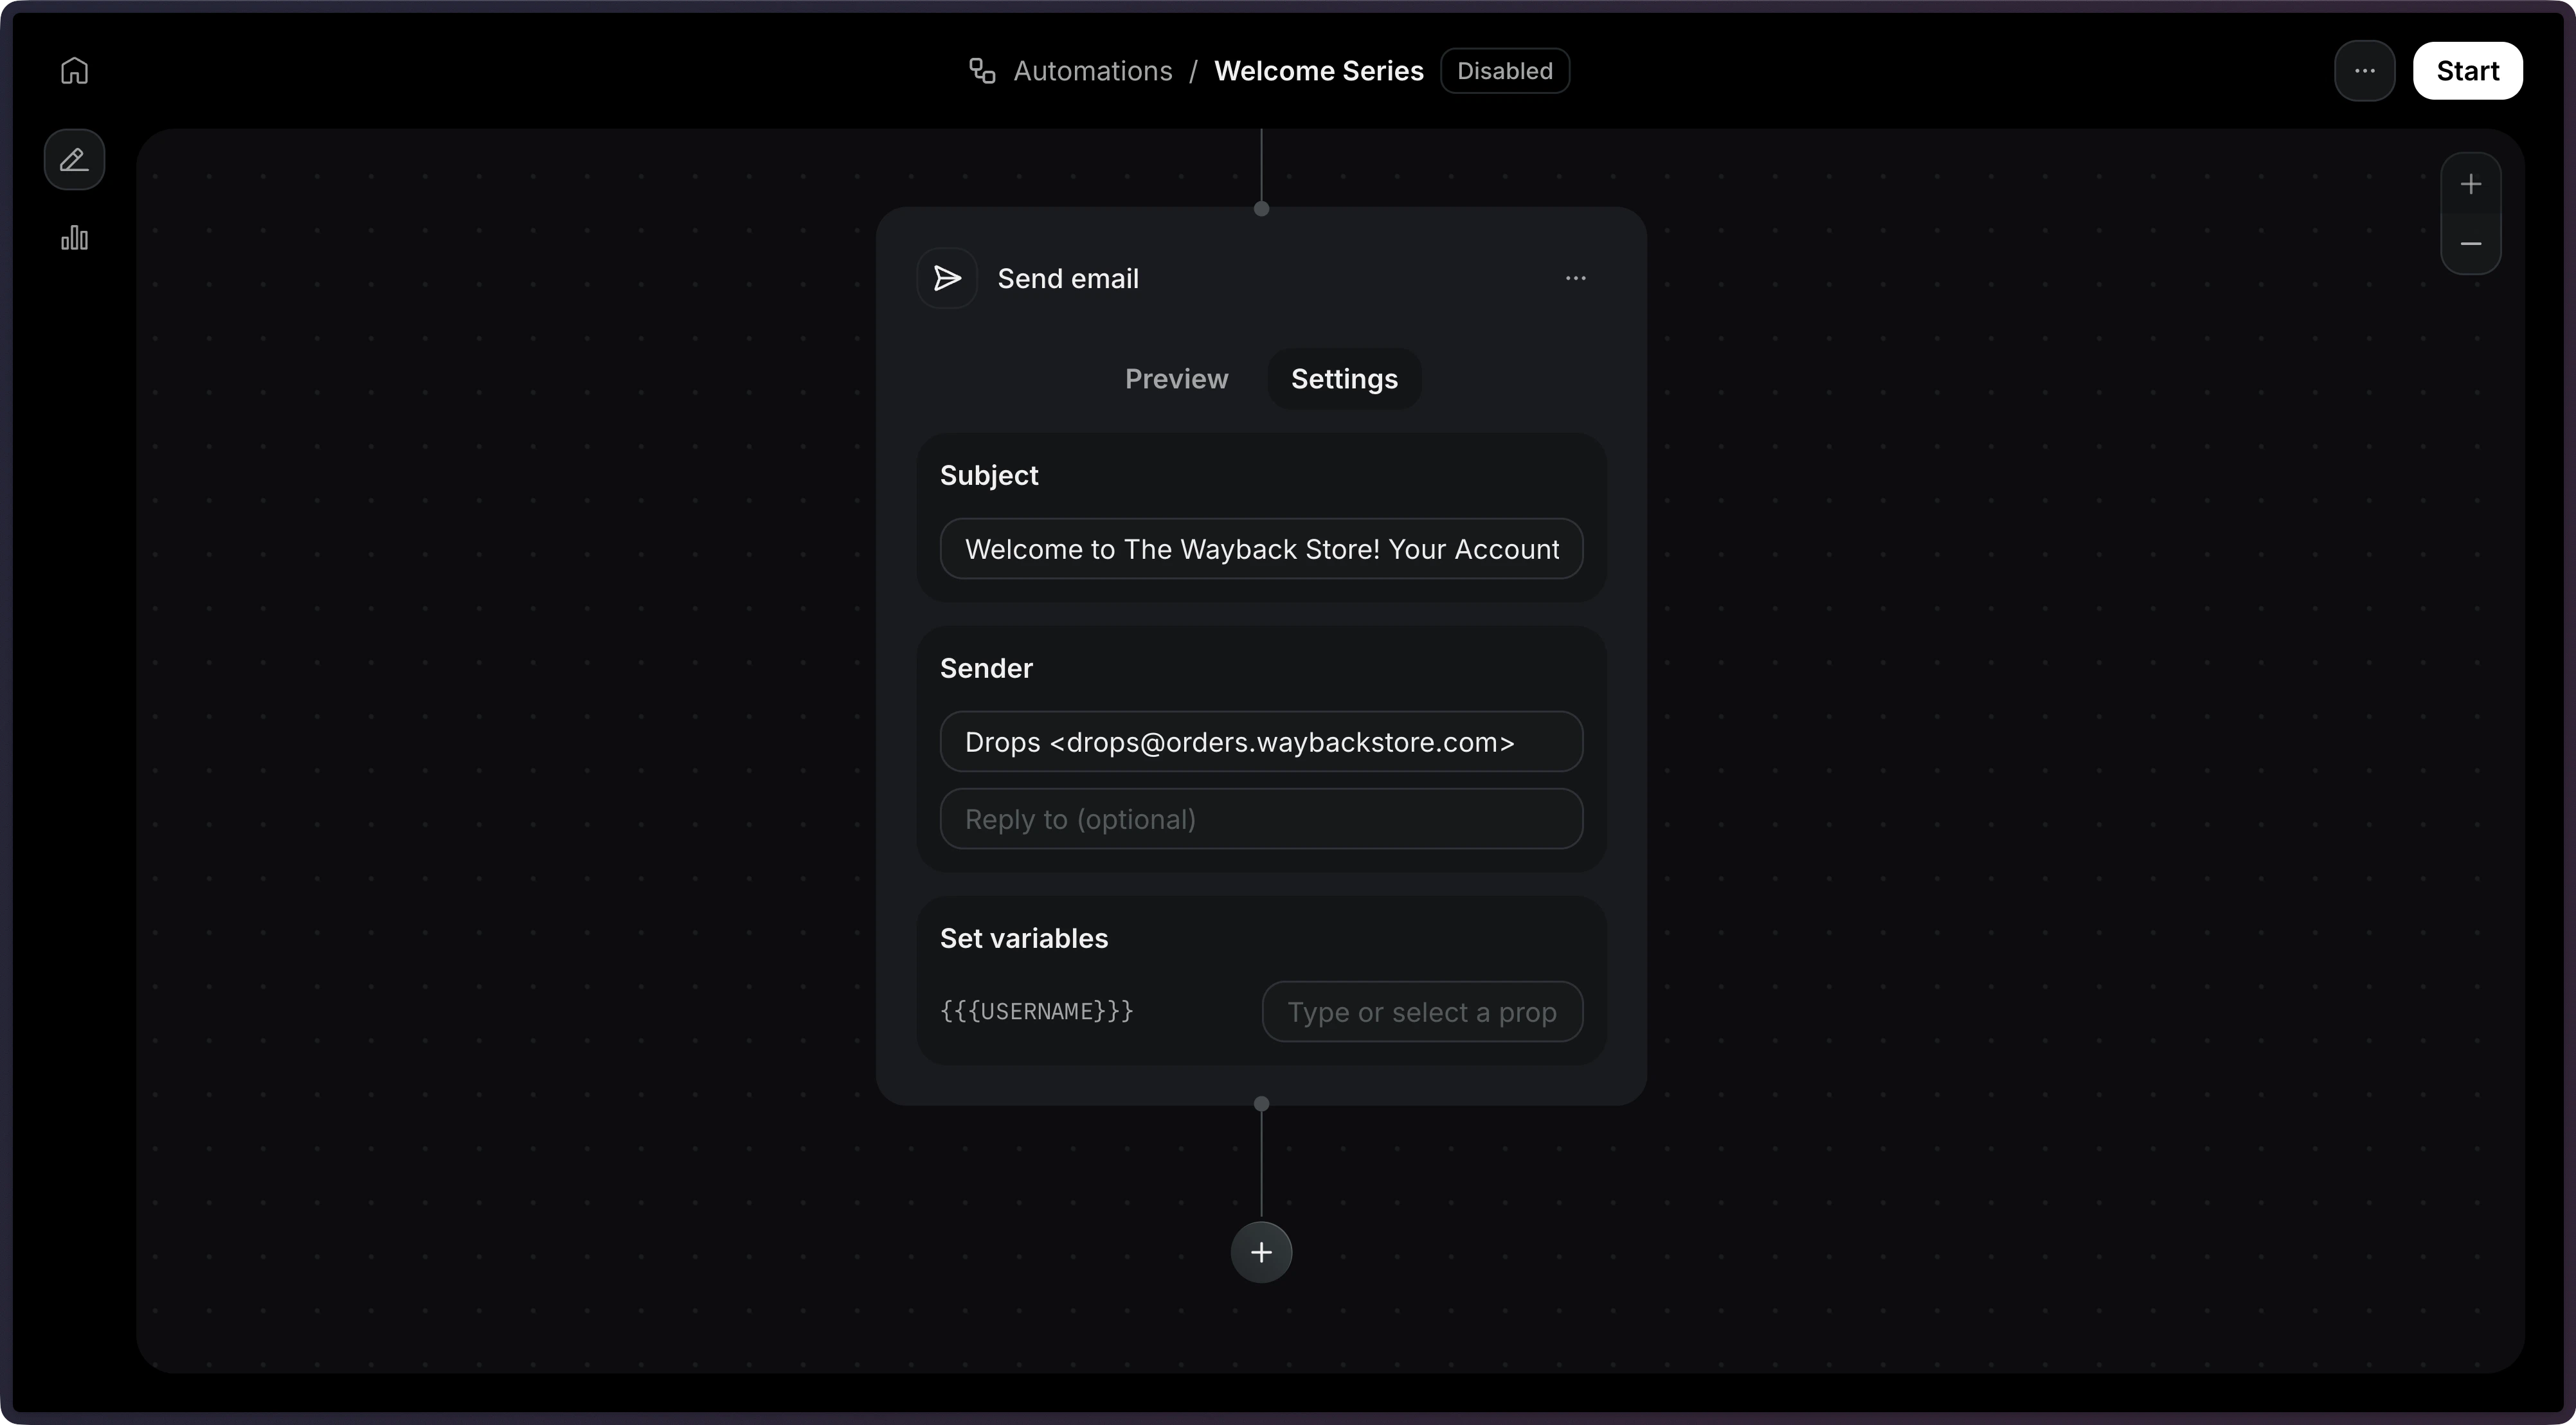
Task: Open the ellipsis menu near Start
Action: click(2364, 70)
